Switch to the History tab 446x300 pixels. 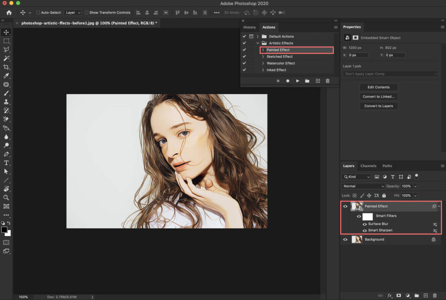pos(250,27)
